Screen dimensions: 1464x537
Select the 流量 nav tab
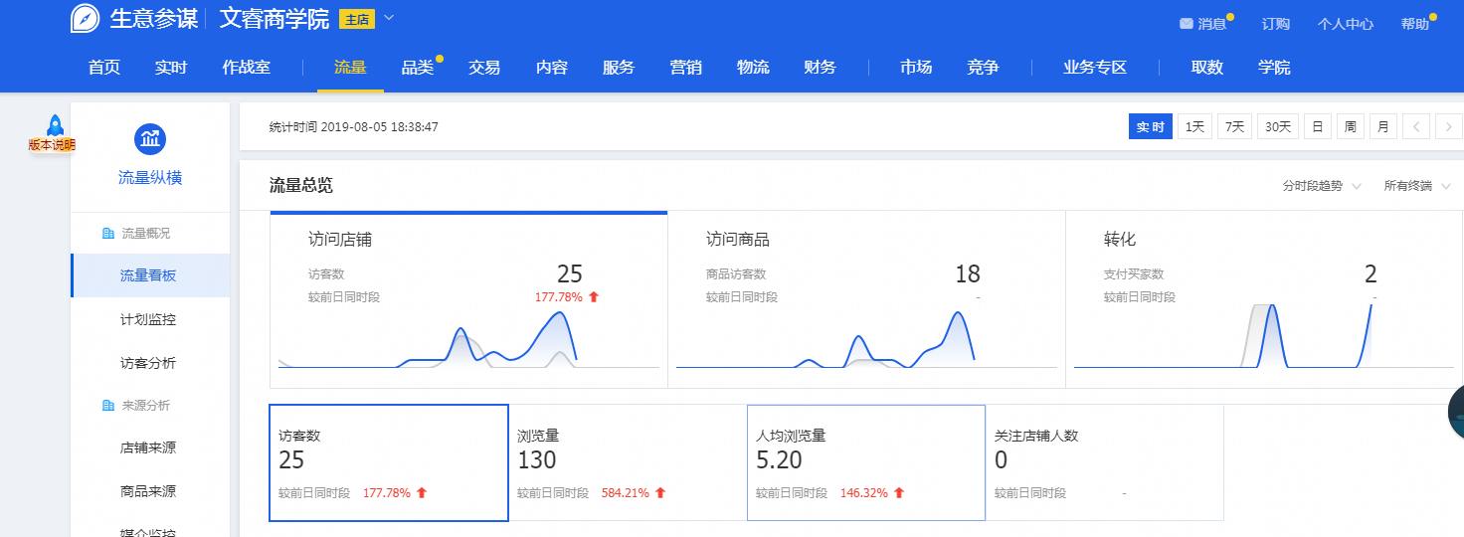(x=350, y=68)
